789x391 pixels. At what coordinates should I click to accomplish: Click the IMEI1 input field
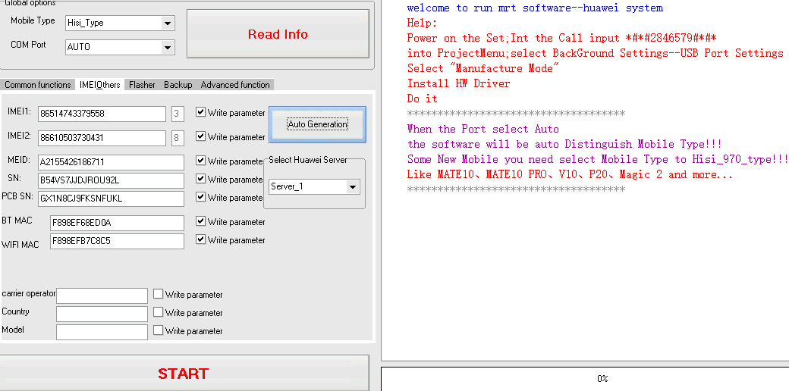tap(101, 114)
